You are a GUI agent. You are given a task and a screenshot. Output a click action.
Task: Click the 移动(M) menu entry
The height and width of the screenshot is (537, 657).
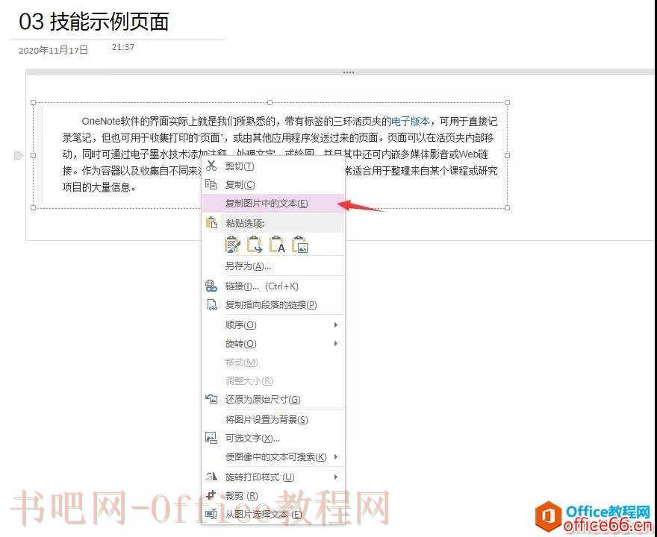point(273,362)
